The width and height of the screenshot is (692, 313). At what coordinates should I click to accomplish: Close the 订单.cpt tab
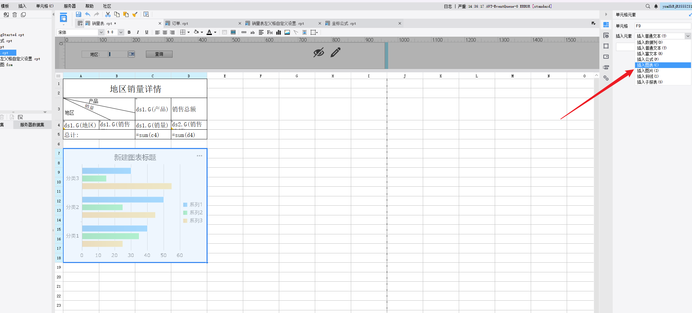point(240,23)
